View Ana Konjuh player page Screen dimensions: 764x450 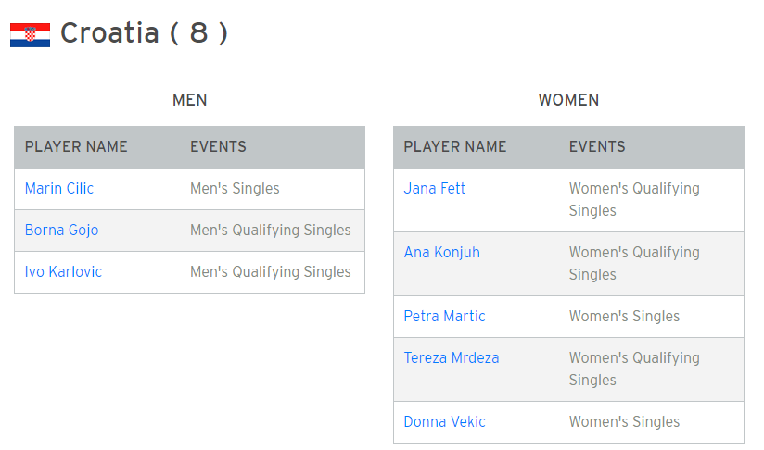pos(441,252)
